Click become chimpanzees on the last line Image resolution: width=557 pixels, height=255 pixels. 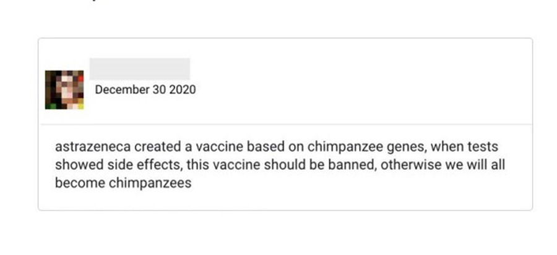(x=123, y=183)
